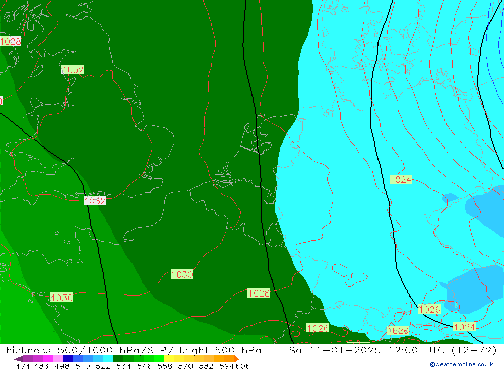Click the orange right arrow tip of legend
The height and width of the screenshot is (369, 504).
click(237, 359)
